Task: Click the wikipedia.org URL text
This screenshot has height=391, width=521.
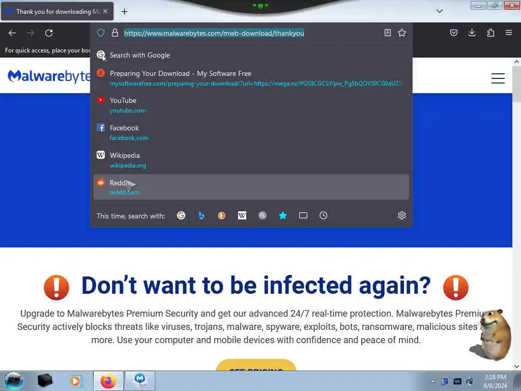Action: click(x=128, y=165)
